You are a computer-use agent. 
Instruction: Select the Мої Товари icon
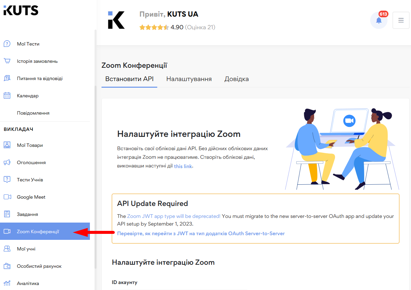(7, 145)
